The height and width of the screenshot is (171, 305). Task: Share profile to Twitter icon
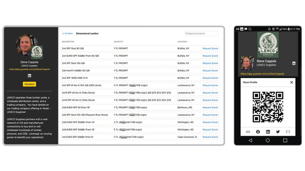click(278, 132)
